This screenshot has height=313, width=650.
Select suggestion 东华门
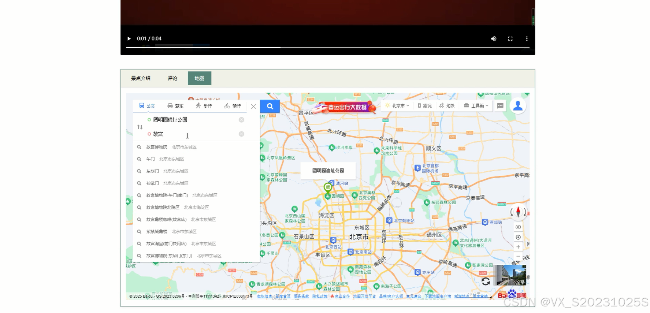[x=196, y=171]
